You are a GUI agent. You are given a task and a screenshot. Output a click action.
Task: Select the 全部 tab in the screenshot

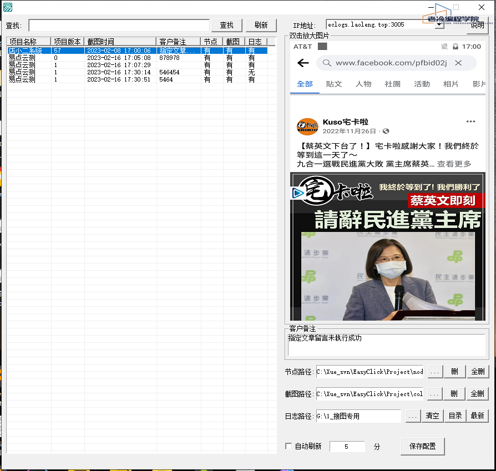click(x=305, y=84)
